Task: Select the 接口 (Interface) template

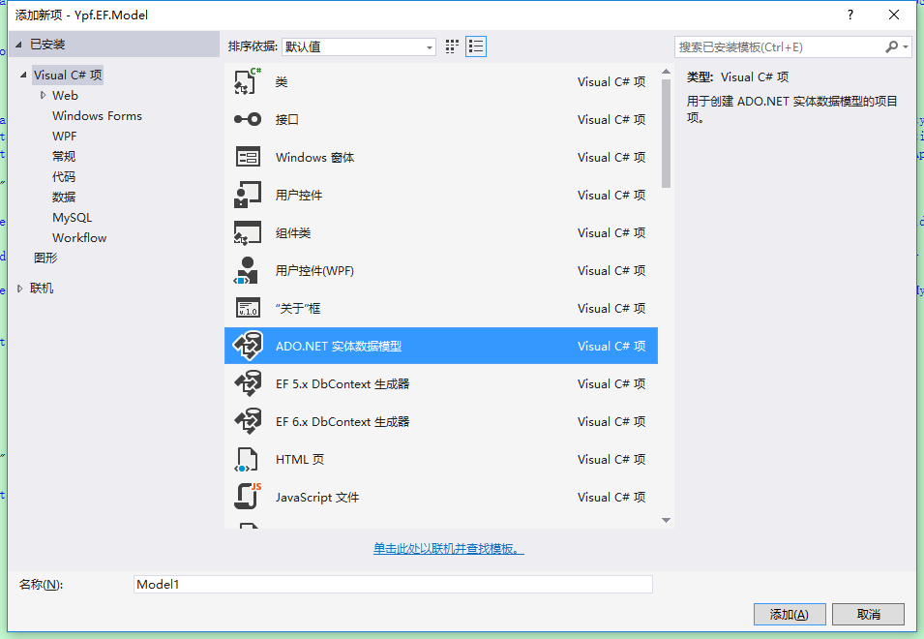Action: 281,119
